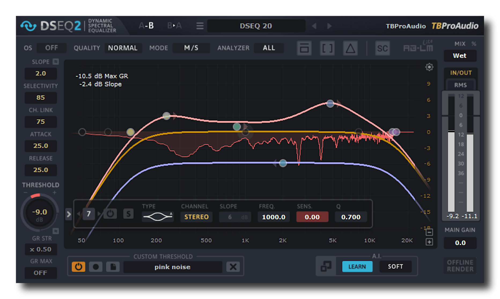
Task: Click the TBProAudio italic logo
Action: [455, 26]
